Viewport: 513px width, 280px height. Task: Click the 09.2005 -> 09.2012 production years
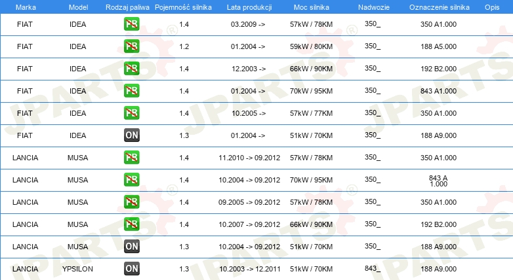[x=249, y=202]
